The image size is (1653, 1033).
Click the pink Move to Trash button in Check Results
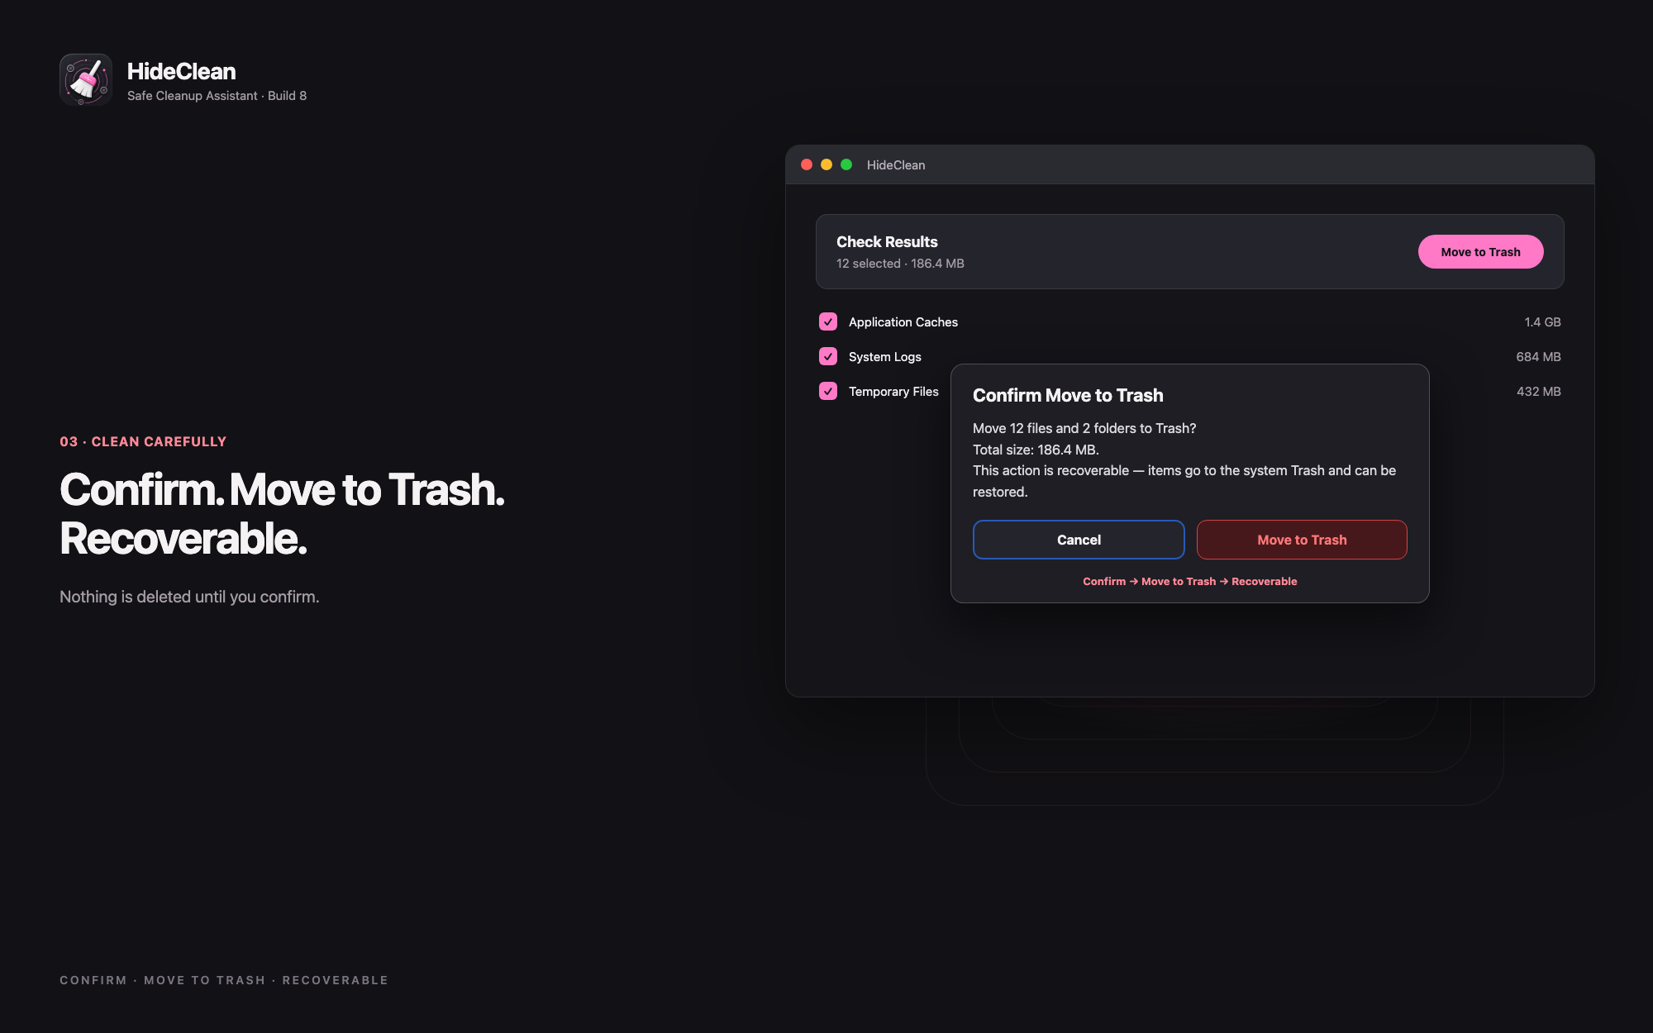click(x=1480, y=252)
